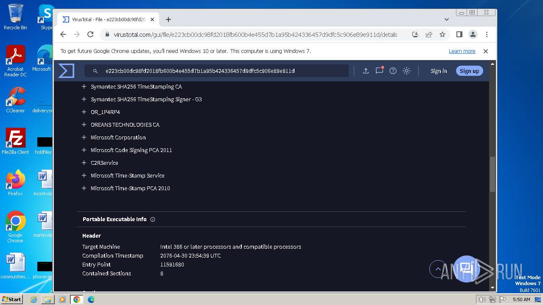The image size is (543, 305).
Task: Click the Chrome taskbar icon
Action: tap(77, 299)
